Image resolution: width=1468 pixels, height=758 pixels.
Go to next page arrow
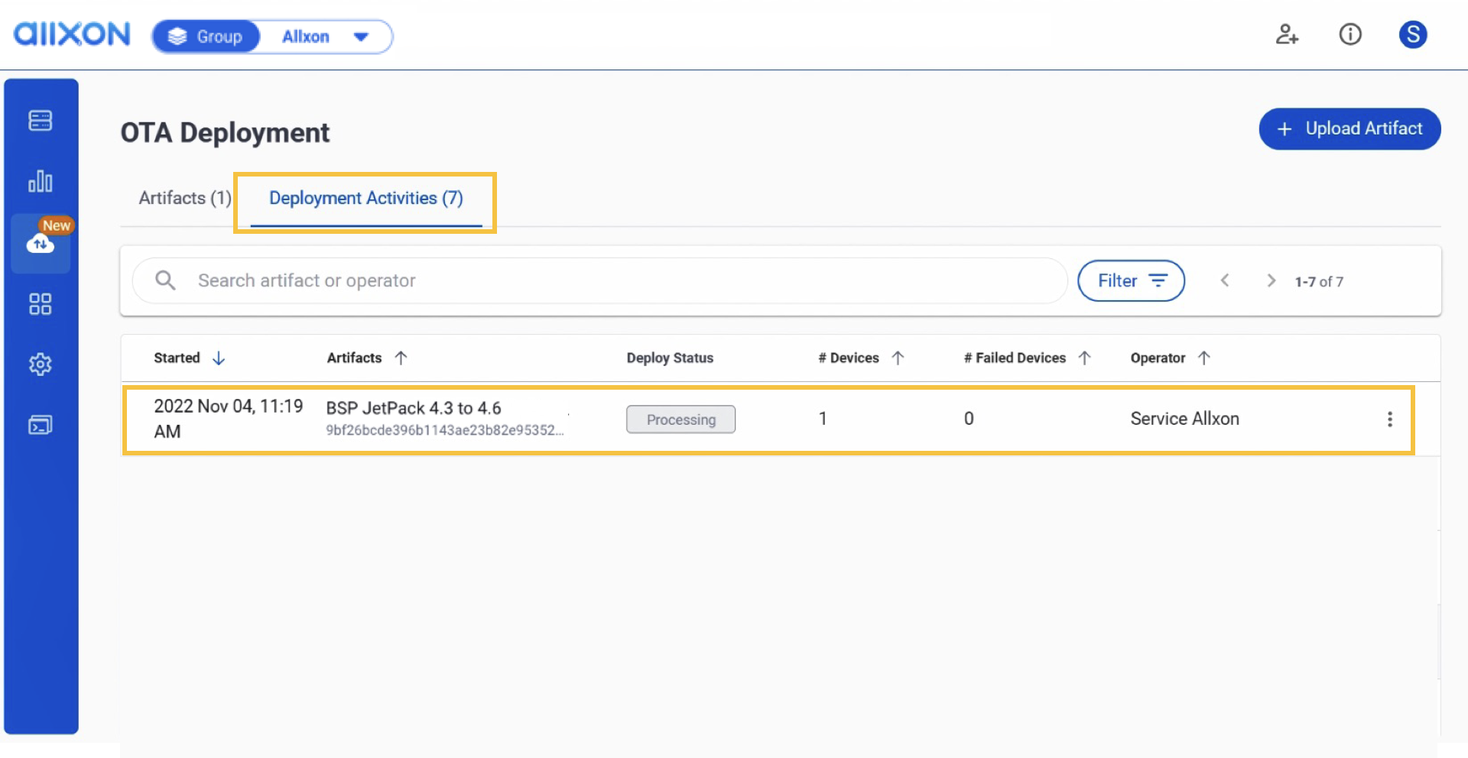[1271, 280]
